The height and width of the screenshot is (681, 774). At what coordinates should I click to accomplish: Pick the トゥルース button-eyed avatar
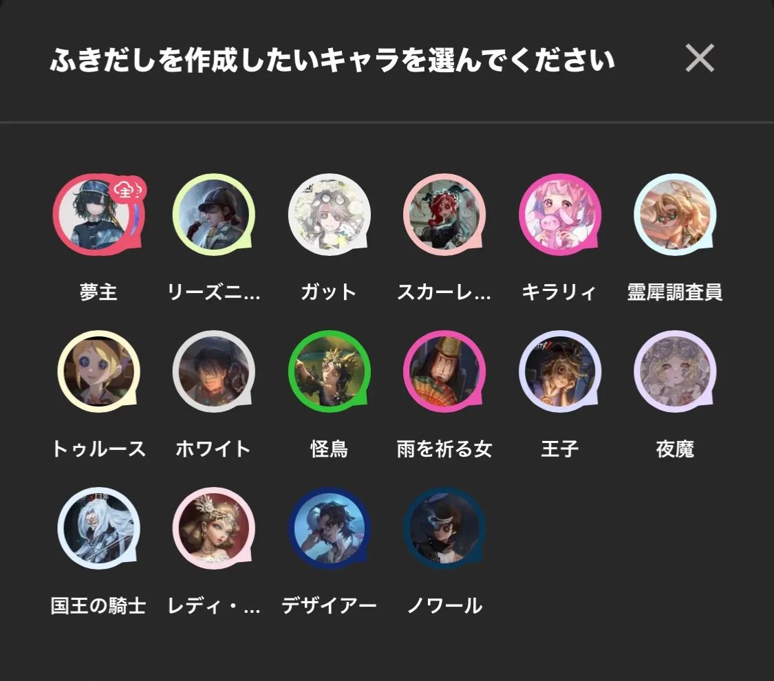point(98,371)
